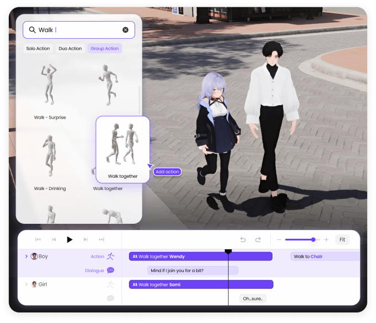Image resolution: width=376 pixels, height=323 pixels.
Task: Switch to the Group Action filter
Action: tap(105, 48)
